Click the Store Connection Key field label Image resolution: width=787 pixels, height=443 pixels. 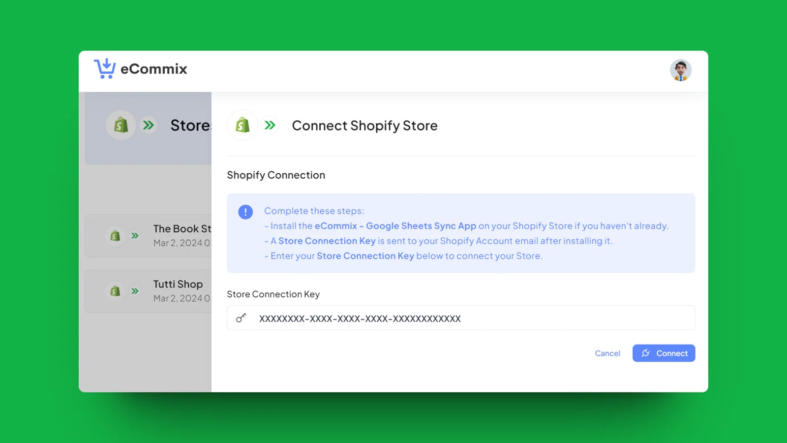(273, 294)
